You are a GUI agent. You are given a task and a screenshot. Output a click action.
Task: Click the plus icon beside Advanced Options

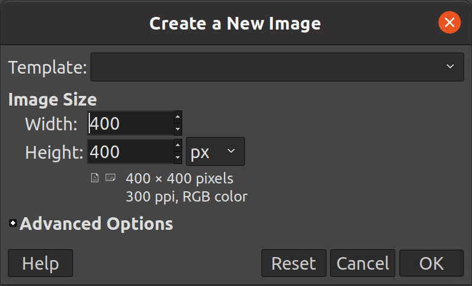tap(13, 223)
